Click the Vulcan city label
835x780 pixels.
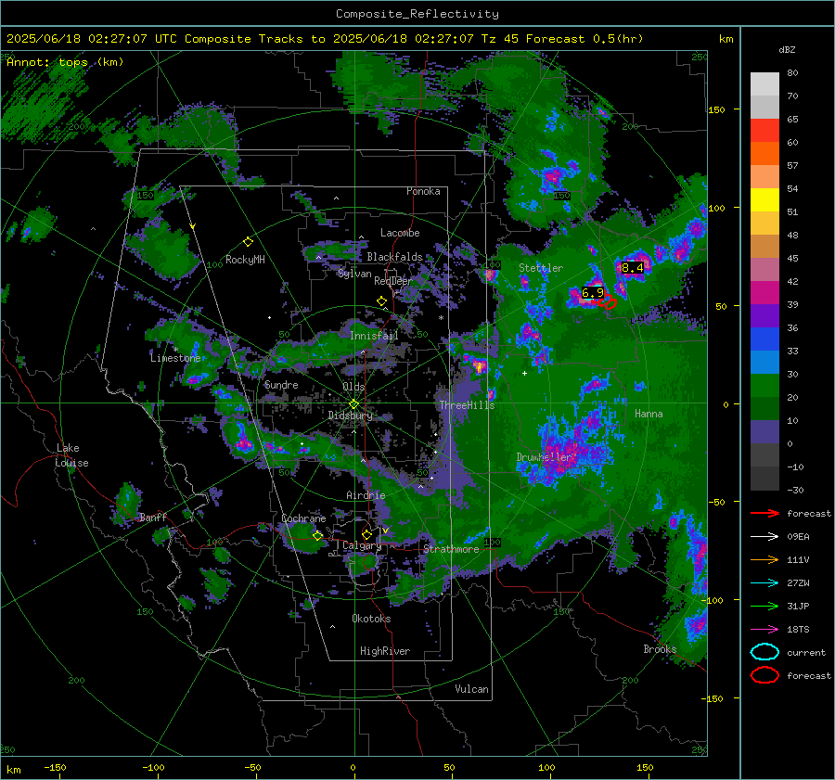472,689
